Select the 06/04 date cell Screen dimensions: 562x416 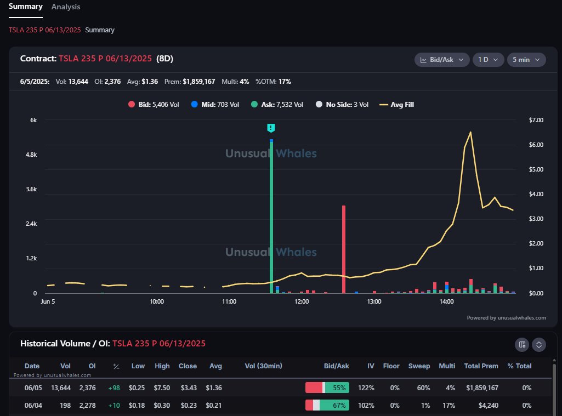point(33,405)
